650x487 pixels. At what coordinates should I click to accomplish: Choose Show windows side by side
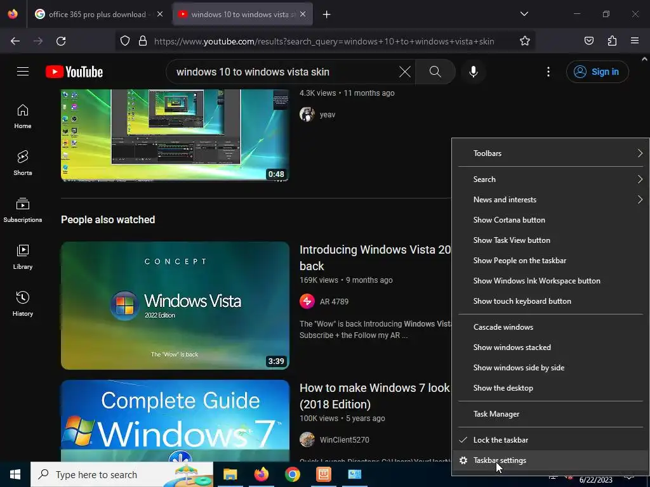coord(550,368)
